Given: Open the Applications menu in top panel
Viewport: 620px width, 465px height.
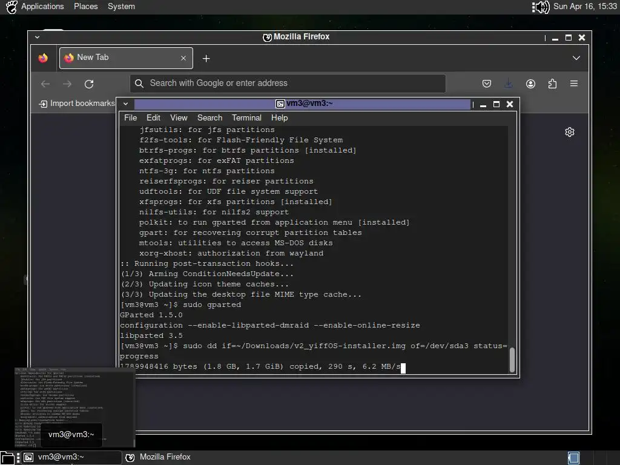Looking at the screenshot, I should (x=42, y=6).
